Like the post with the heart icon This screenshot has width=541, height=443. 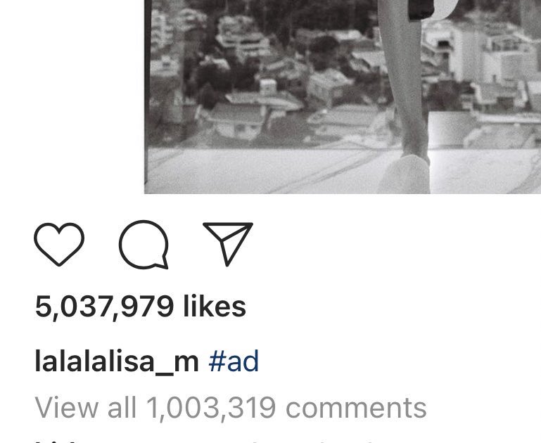(x=59, y=244)
